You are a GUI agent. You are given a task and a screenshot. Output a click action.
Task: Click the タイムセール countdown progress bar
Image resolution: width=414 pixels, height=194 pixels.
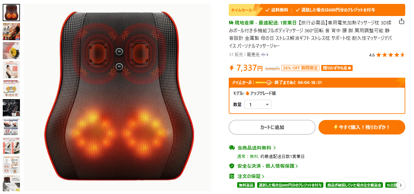[264, 82]
